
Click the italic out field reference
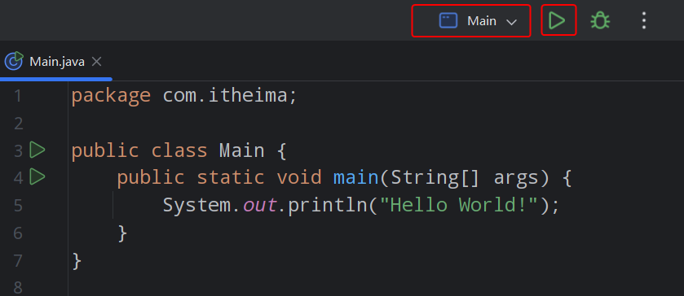pos(259,205)
